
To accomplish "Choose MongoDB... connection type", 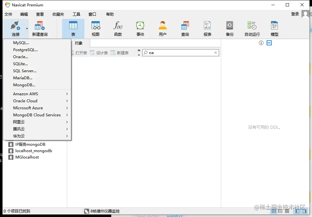I will [x=37, y=85].
